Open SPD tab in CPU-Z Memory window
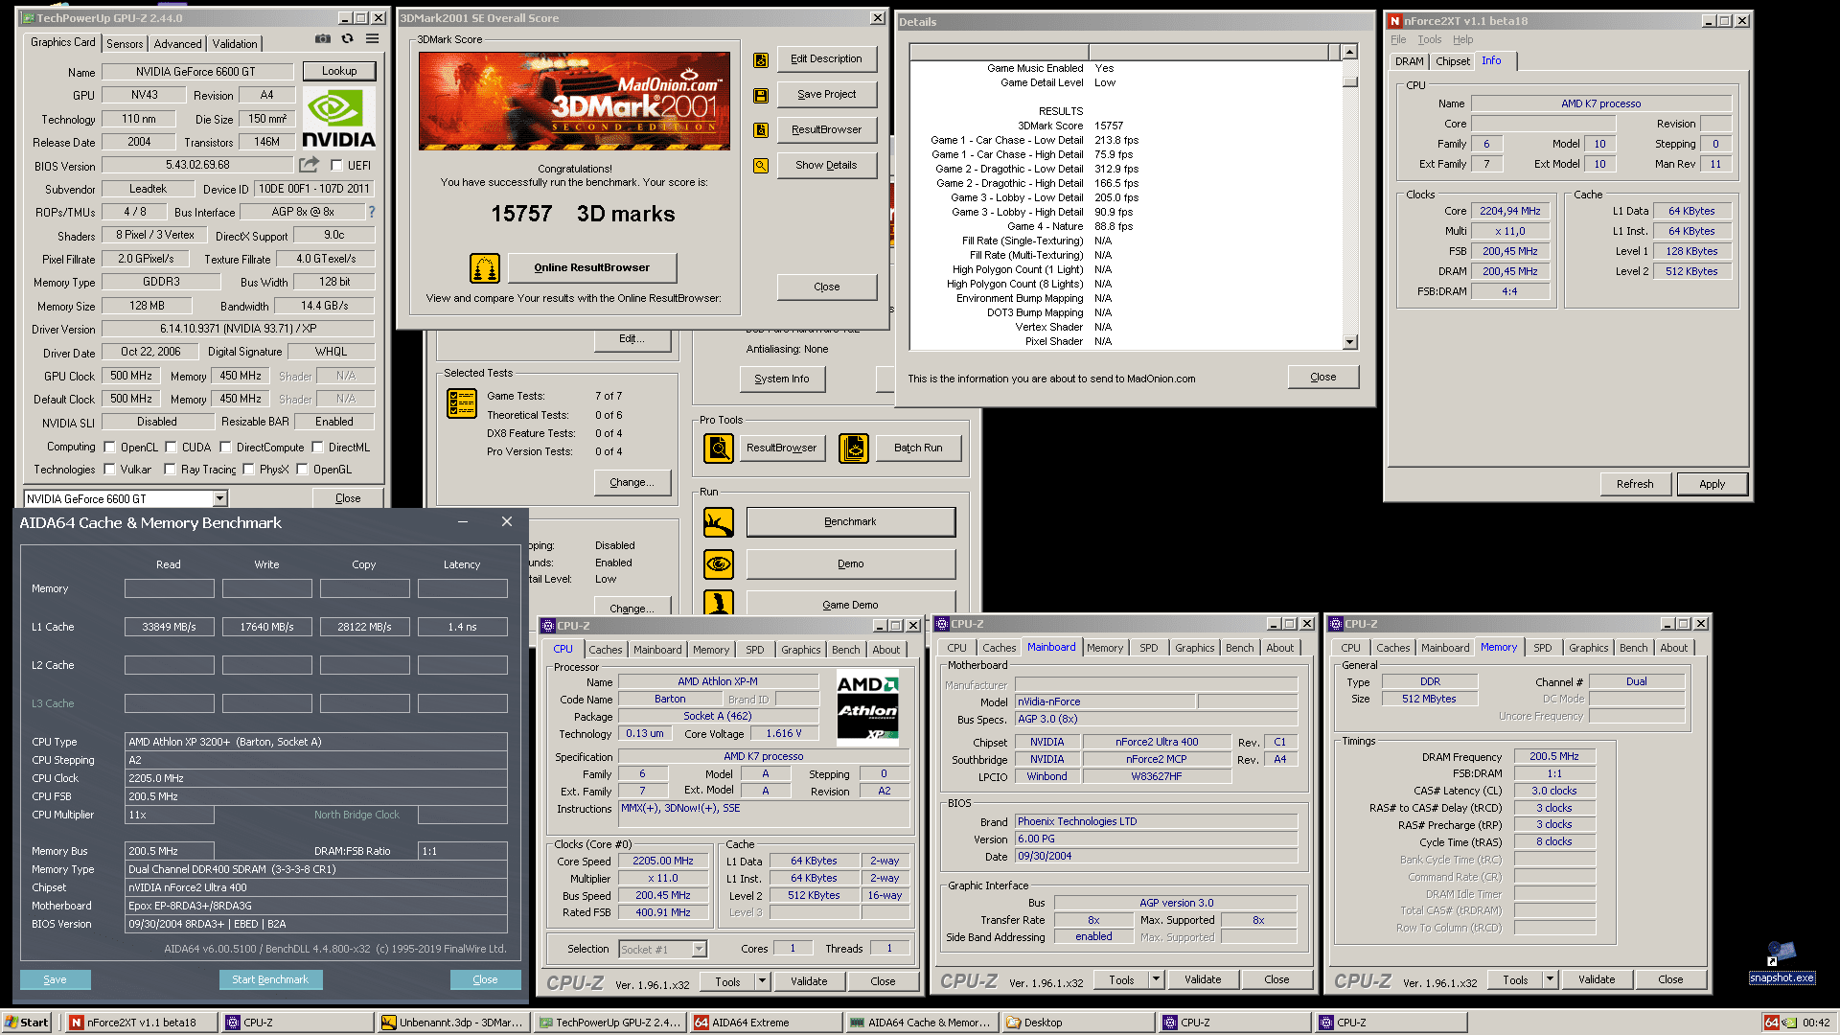 1542,648
